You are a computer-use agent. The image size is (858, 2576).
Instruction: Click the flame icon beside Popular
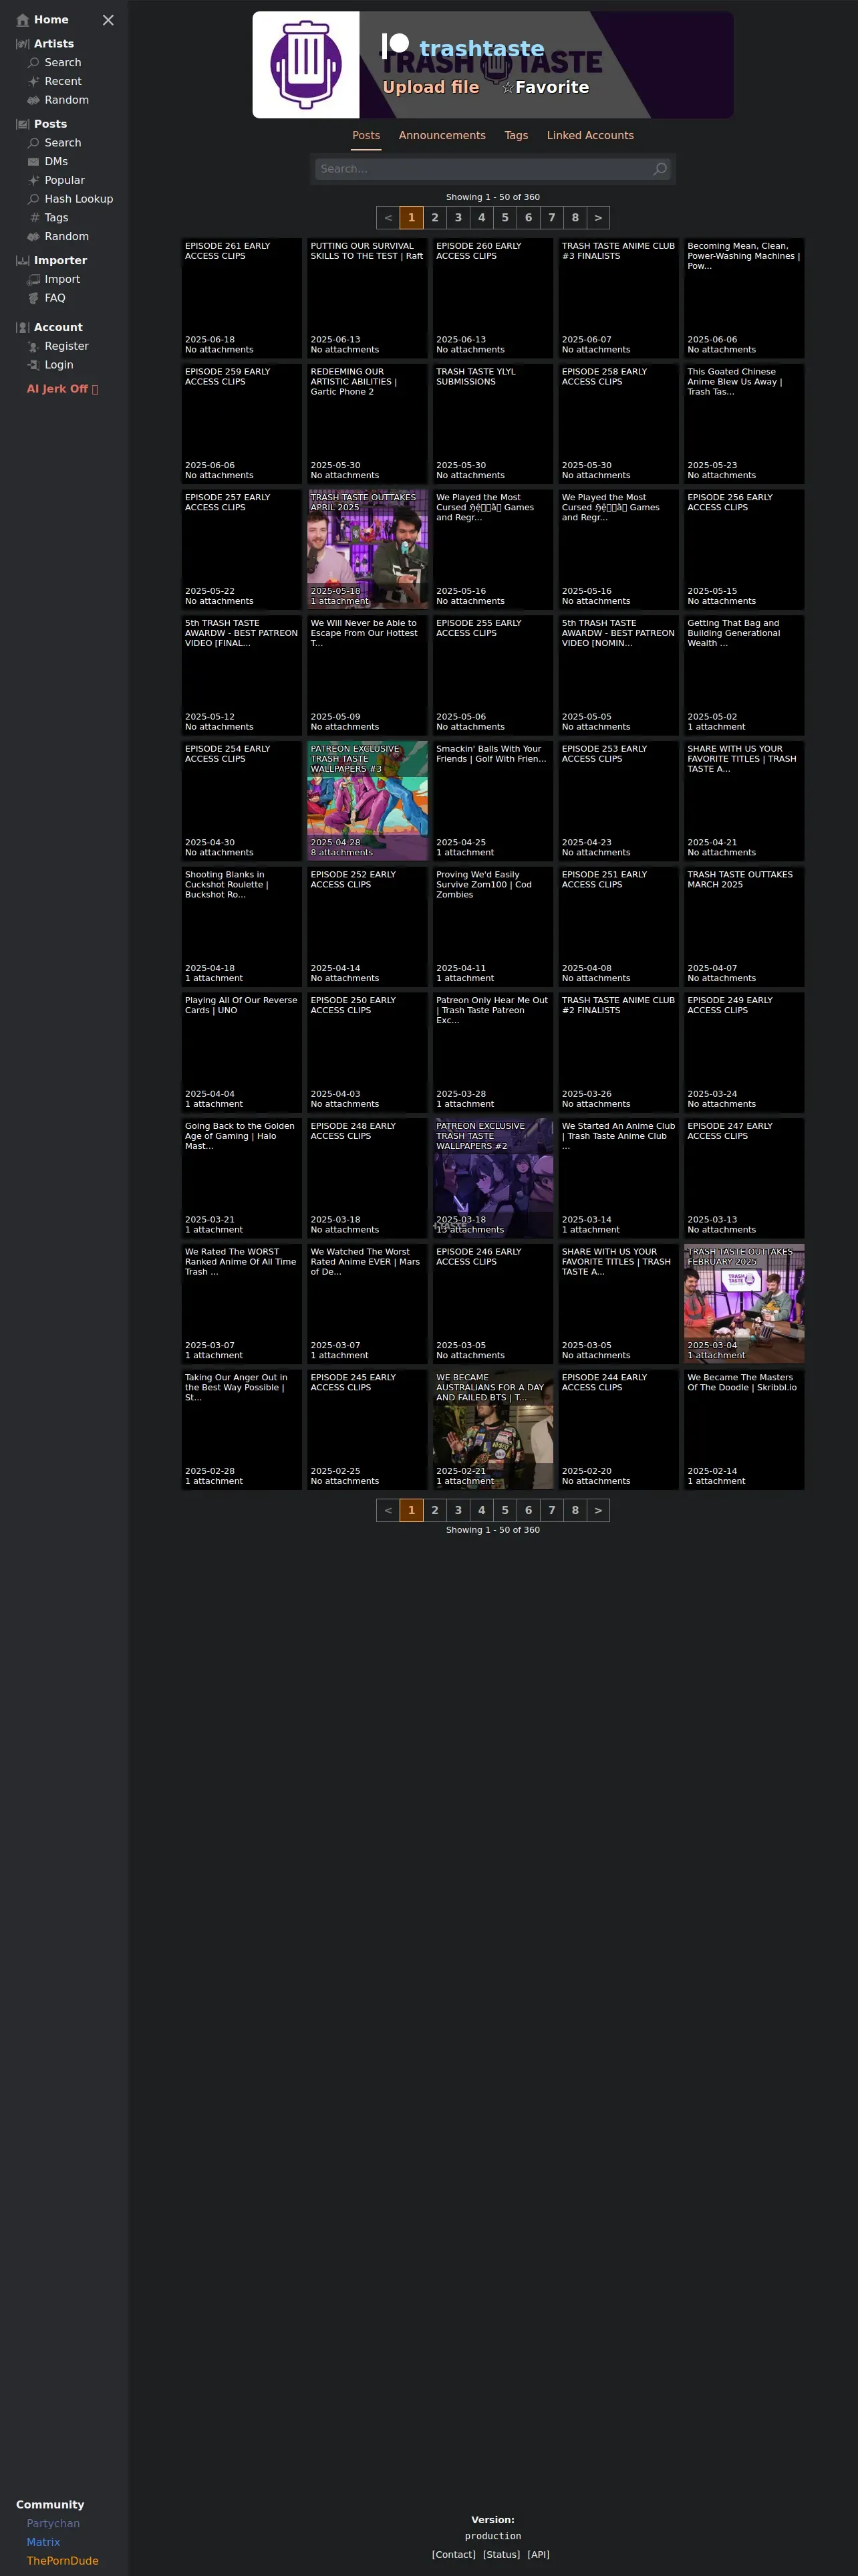[x=33, y=180]
